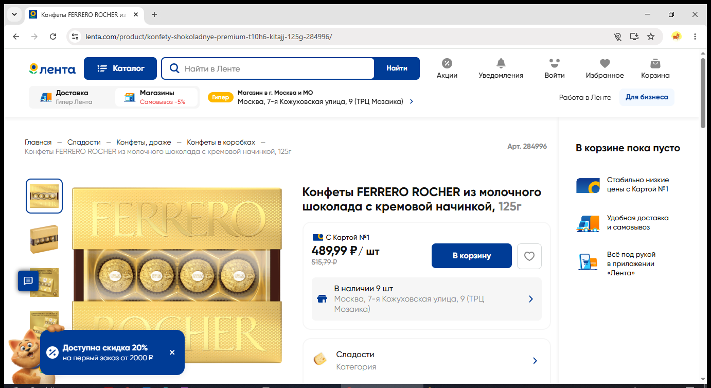Open the Сладости breadcrumb

coord(84,142)
